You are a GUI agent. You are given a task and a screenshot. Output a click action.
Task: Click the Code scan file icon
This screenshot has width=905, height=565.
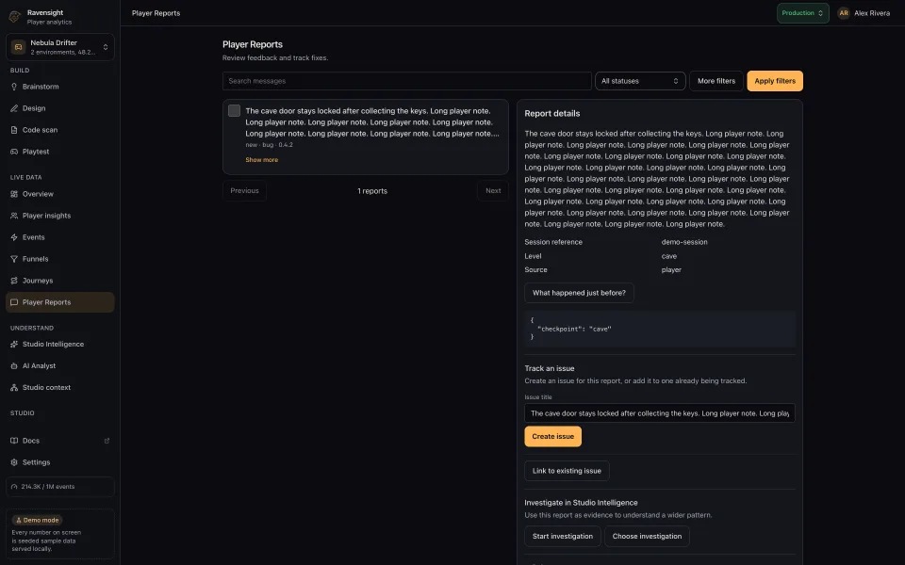[x=14, y=130]
